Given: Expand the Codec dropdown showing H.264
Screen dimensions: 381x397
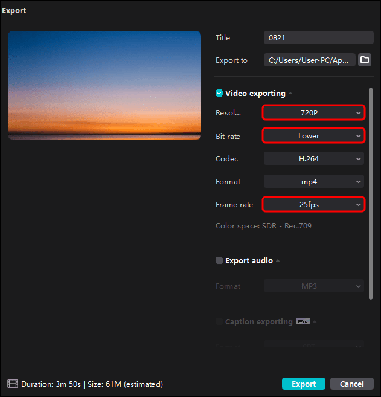Looking at the screenshot, I should [x=313, y=159].
